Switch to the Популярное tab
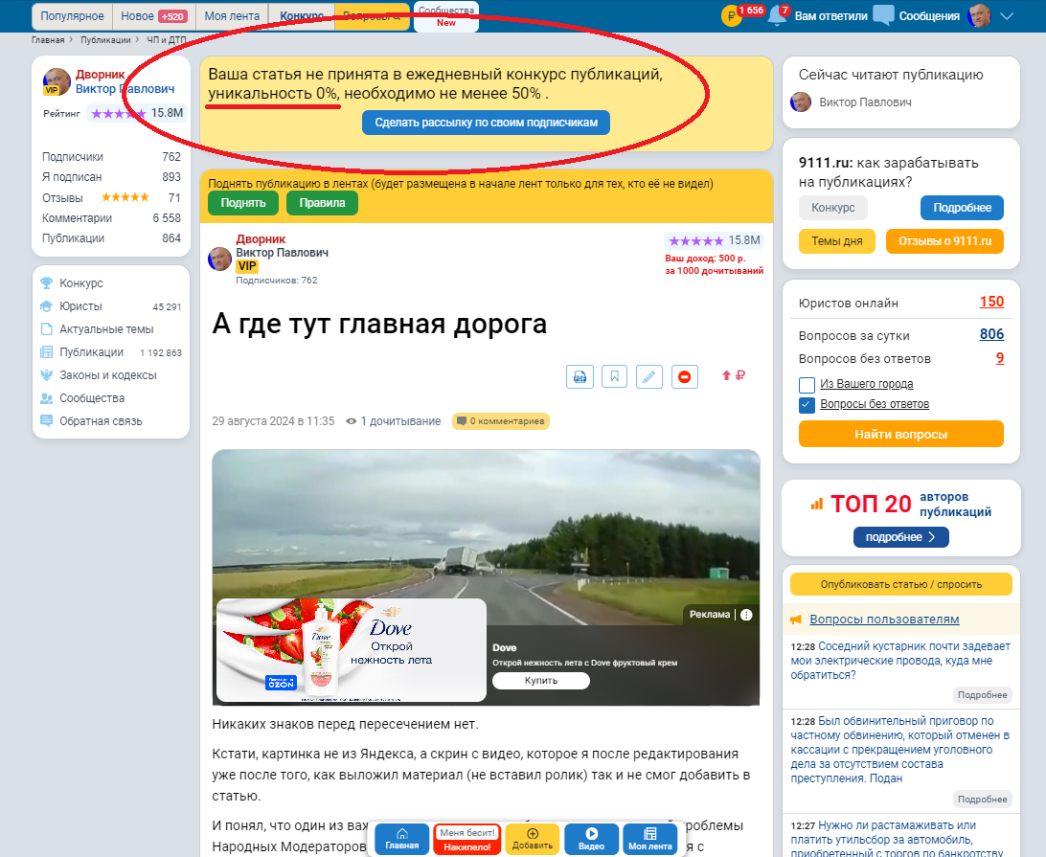 (73, 16)
